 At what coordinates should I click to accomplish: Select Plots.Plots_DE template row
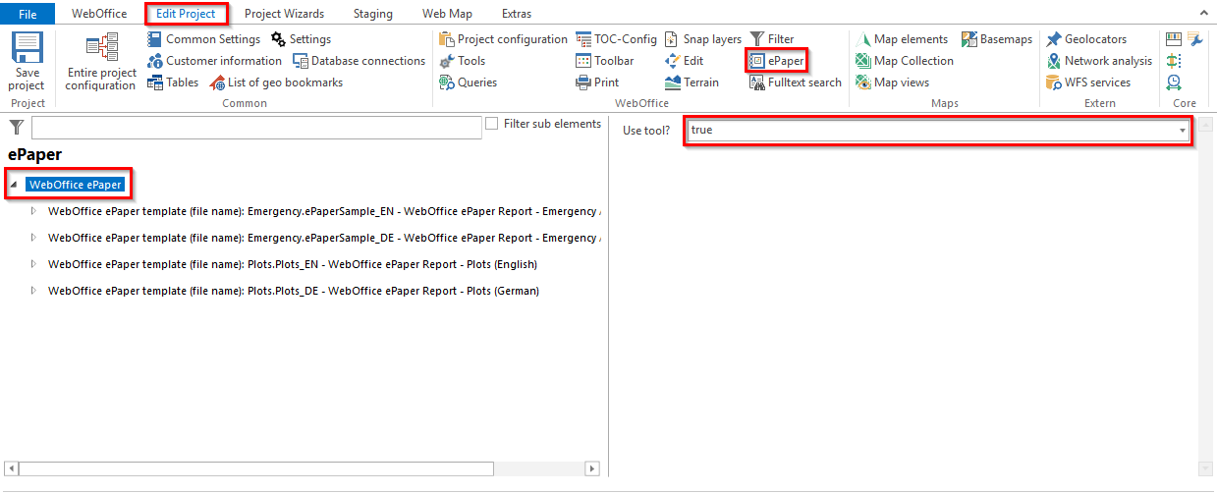tap(294, 291)
